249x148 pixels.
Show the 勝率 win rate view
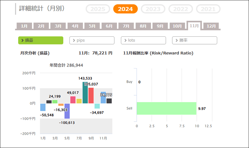click(x=194, y=40)
